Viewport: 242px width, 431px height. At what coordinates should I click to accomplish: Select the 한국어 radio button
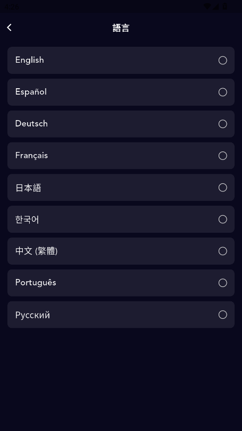222,219
